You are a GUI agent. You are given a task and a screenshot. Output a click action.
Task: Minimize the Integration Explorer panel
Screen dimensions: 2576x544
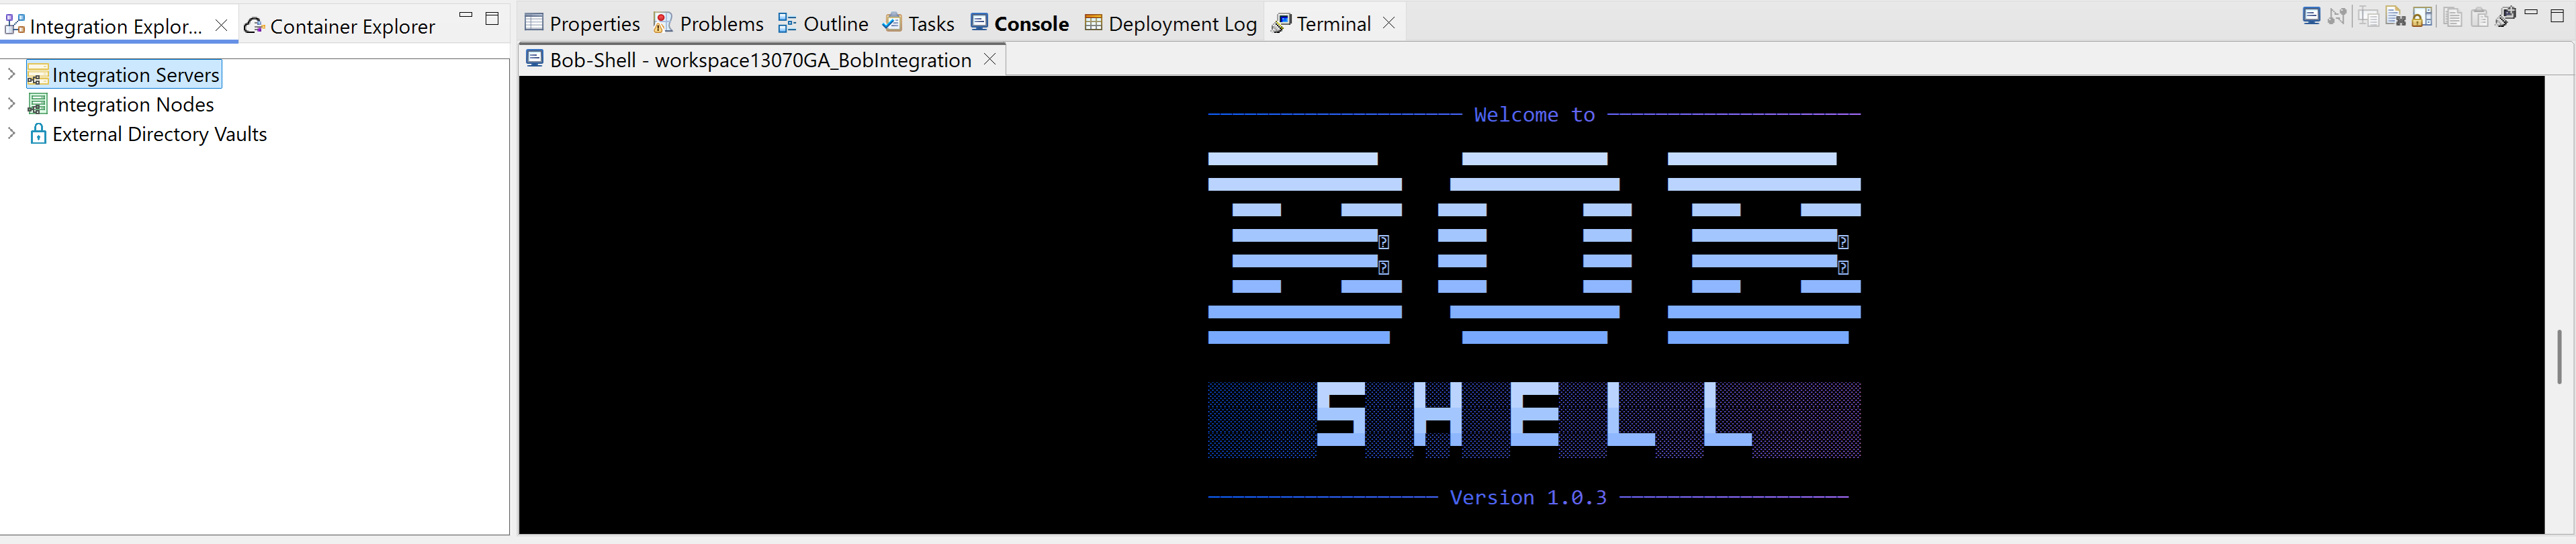coord(466,15)
